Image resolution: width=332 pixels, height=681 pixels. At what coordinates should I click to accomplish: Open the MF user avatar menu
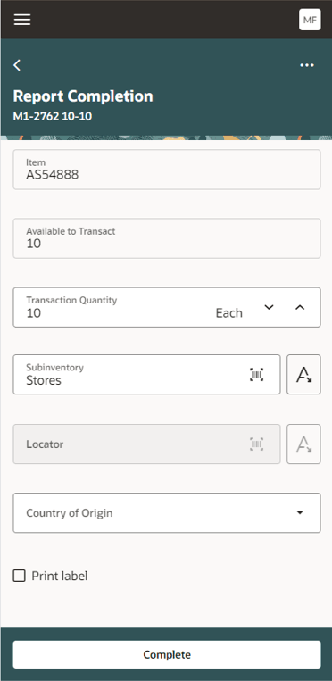tap(310, 20)
